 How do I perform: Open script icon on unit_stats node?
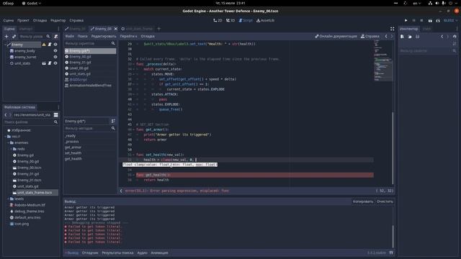pos(50,63)
